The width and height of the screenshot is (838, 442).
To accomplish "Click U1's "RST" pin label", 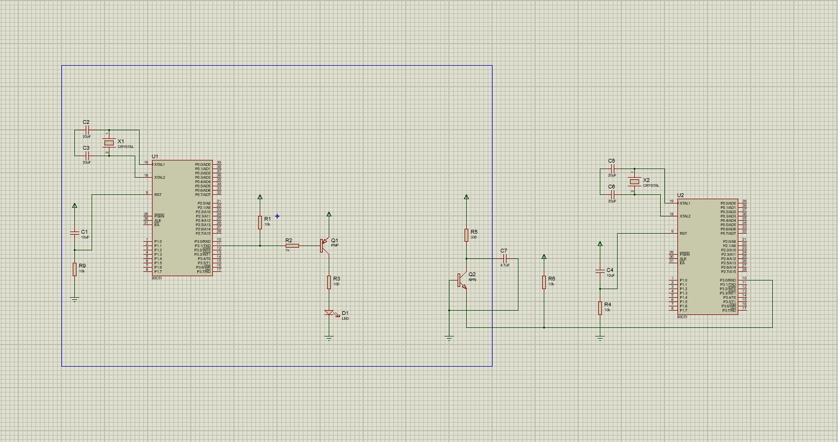I will coord(158,194).
